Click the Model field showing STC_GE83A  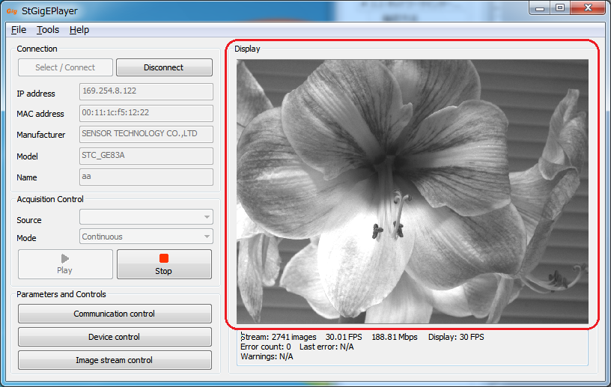tap(146, 156)
